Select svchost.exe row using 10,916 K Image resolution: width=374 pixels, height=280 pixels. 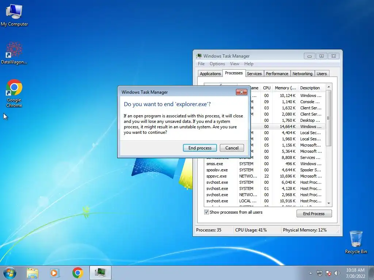[264, 201]
